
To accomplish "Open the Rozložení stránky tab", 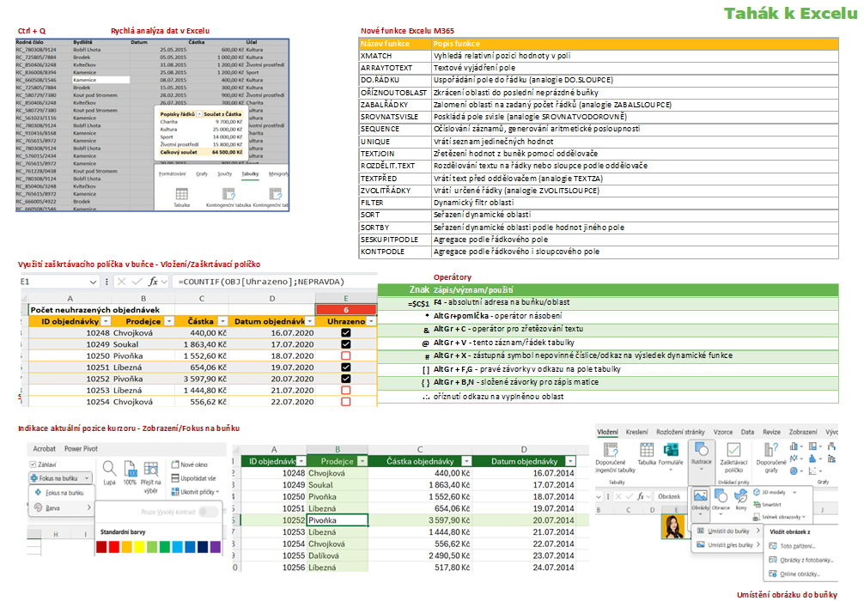I will (680, 432).
